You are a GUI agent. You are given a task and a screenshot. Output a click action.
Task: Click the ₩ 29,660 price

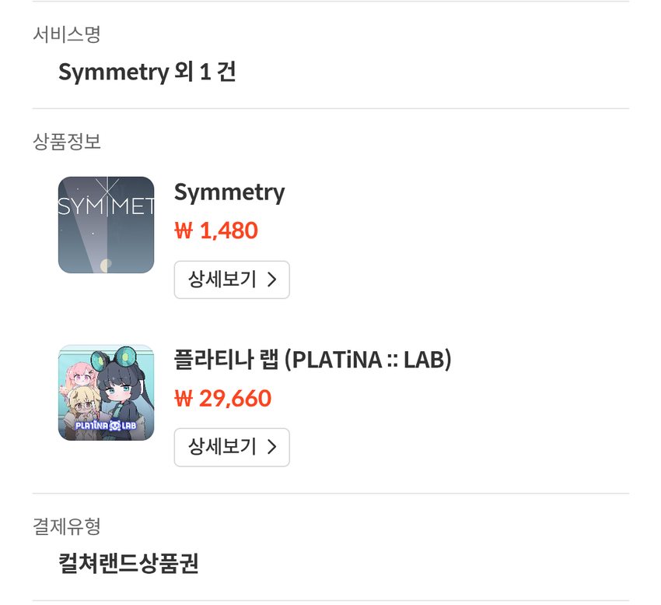click(223, 398)
